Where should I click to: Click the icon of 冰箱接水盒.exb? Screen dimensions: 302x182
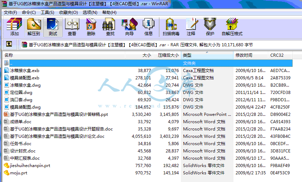[x=7, y=71]
